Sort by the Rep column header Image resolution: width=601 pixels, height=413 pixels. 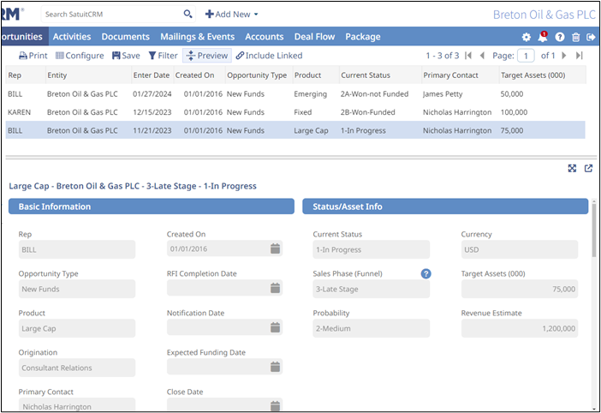coord(26,75)
